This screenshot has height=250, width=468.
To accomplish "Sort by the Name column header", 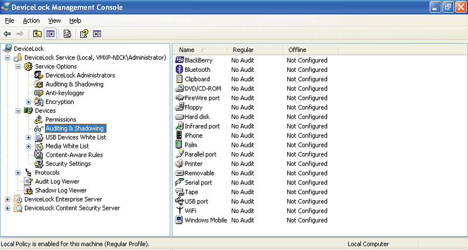I will (x=200, y=50).
